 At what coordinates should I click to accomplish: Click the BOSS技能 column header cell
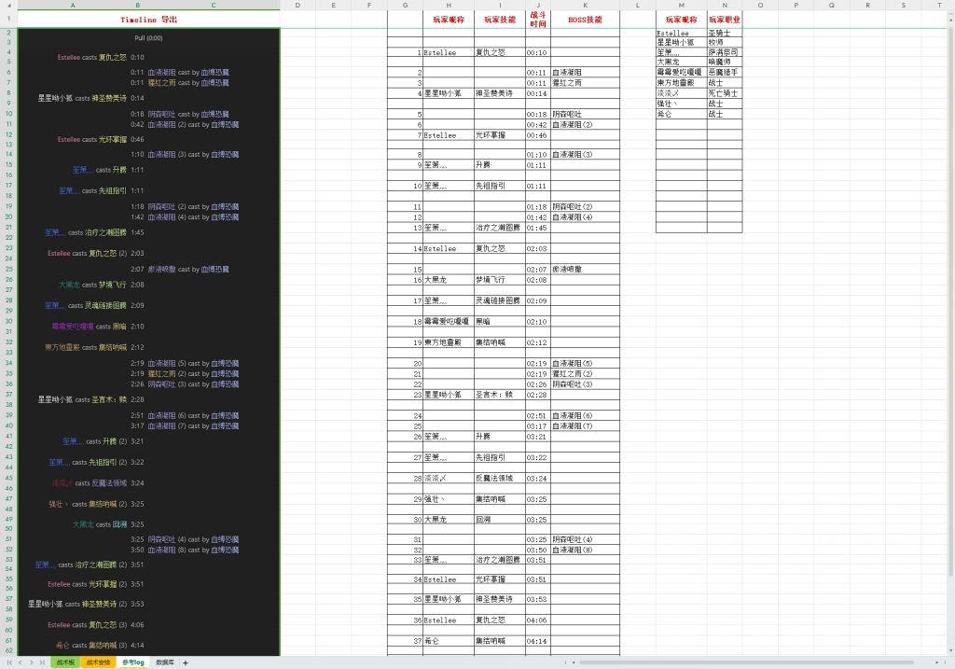(x=585, y=19)
